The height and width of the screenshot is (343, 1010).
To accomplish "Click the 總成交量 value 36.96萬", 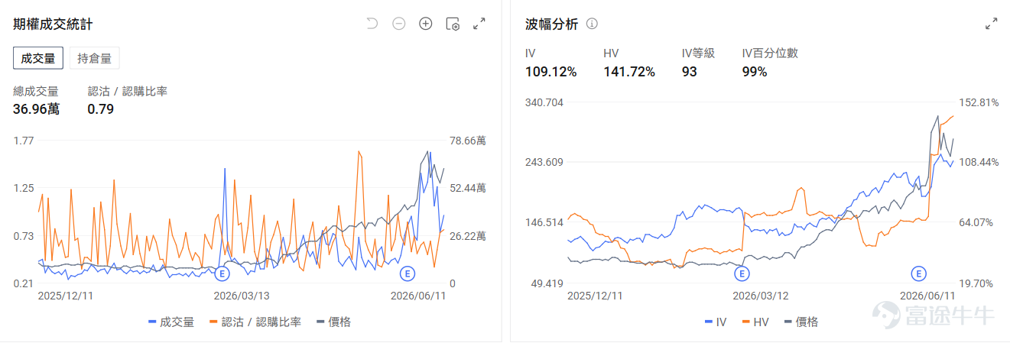I will 36,109.
